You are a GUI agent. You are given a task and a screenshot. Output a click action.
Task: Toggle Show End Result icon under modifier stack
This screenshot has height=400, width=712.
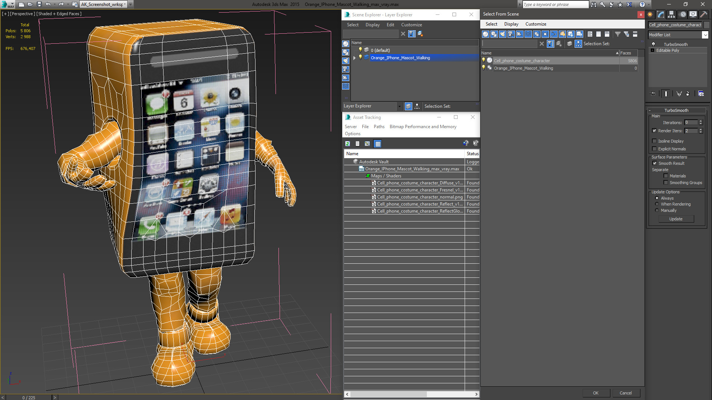pyautogui.click(x=666, y=94)
